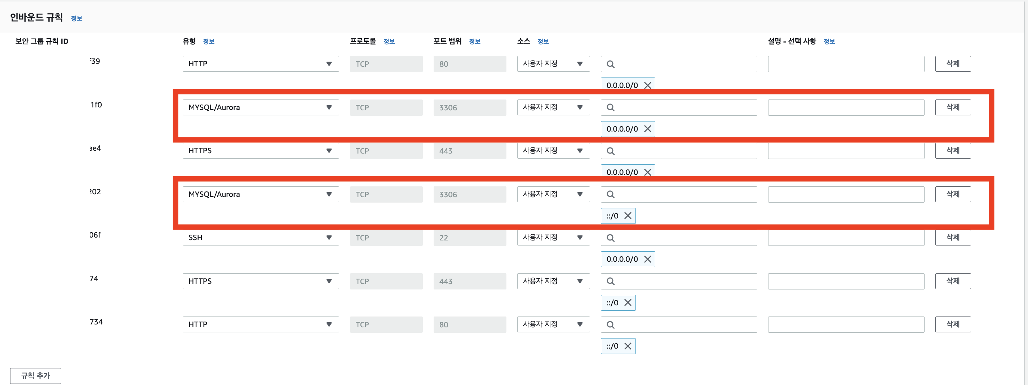1028x385 pixels.
Task: Remove 0.0.0.0/0 chip from MYSQL/Aurora rule 1f0
Action: coord(647,129)
